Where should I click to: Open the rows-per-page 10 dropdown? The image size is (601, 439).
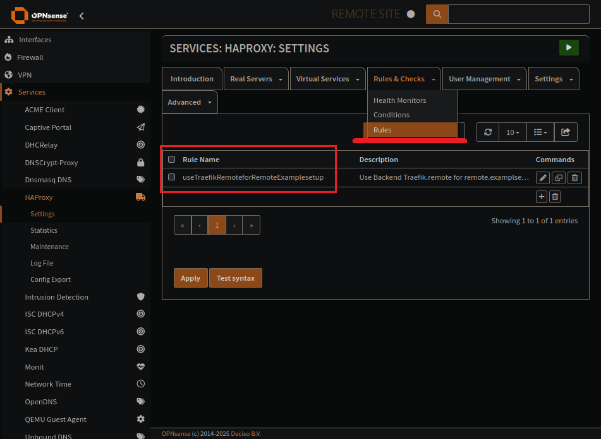pos(513,132)
